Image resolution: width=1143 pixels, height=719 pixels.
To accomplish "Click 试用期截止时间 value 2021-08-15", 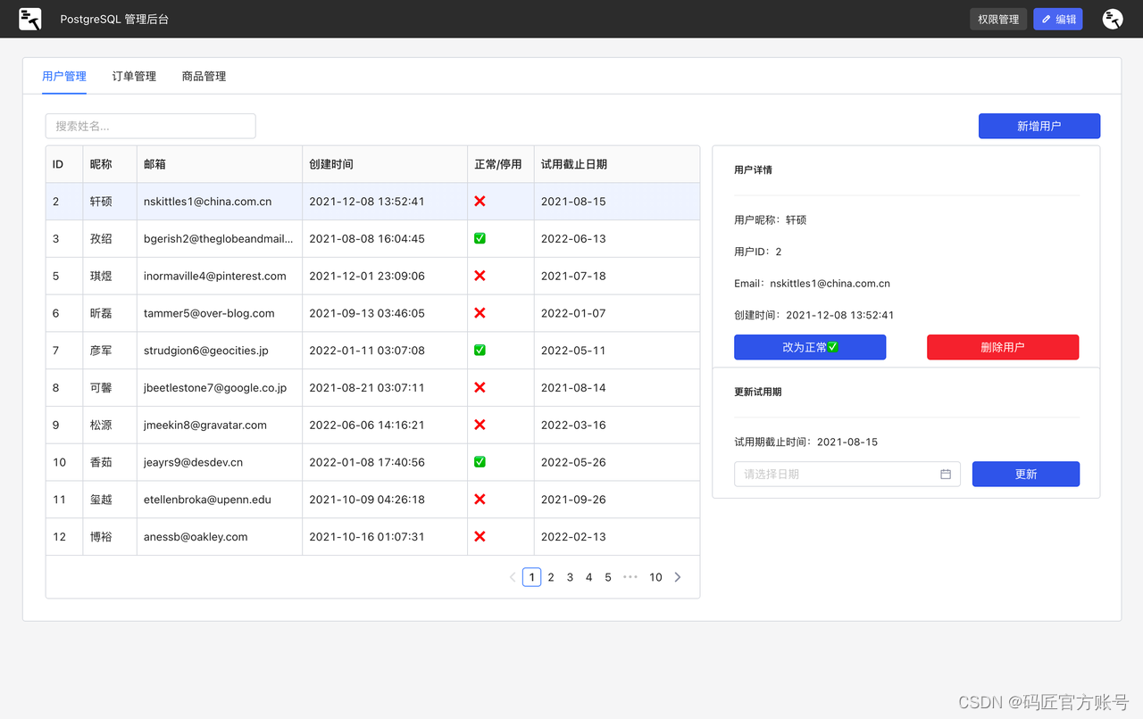I will tap(847, 442).
